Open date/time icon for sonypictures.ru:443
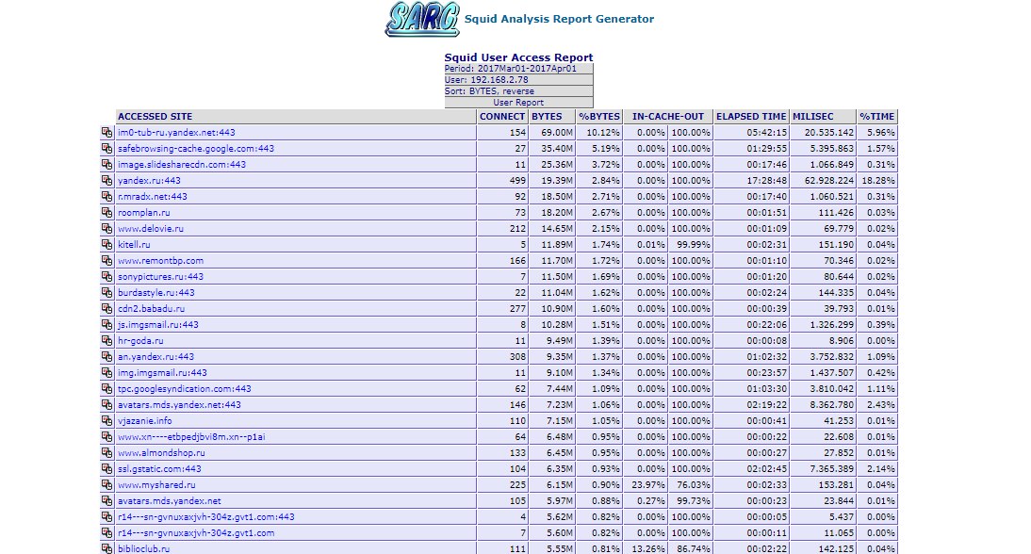 [106, 276]
